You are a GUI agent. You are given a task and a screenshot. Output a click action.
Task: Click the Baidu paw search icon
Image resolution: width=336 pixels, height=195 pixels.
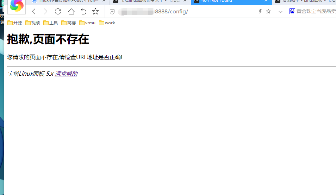coord(292,11)
